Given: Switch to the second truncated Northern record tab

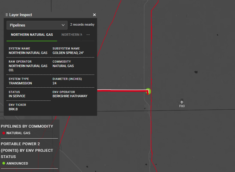Looking at the screenshot, I should click(x=72, y=35).
